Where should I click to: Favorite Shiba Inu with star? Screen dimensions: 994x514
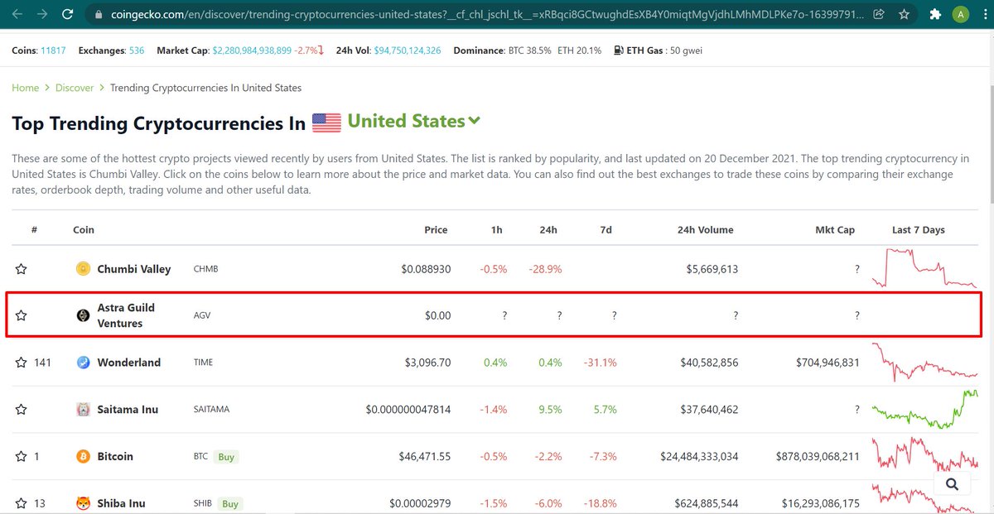22,503
